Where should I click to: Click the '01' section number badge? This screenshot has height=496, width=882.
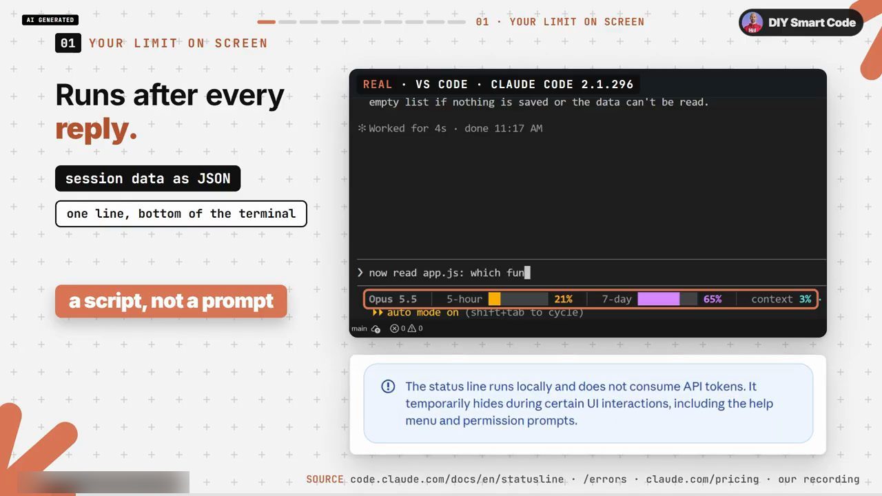[x=68, y=43]
